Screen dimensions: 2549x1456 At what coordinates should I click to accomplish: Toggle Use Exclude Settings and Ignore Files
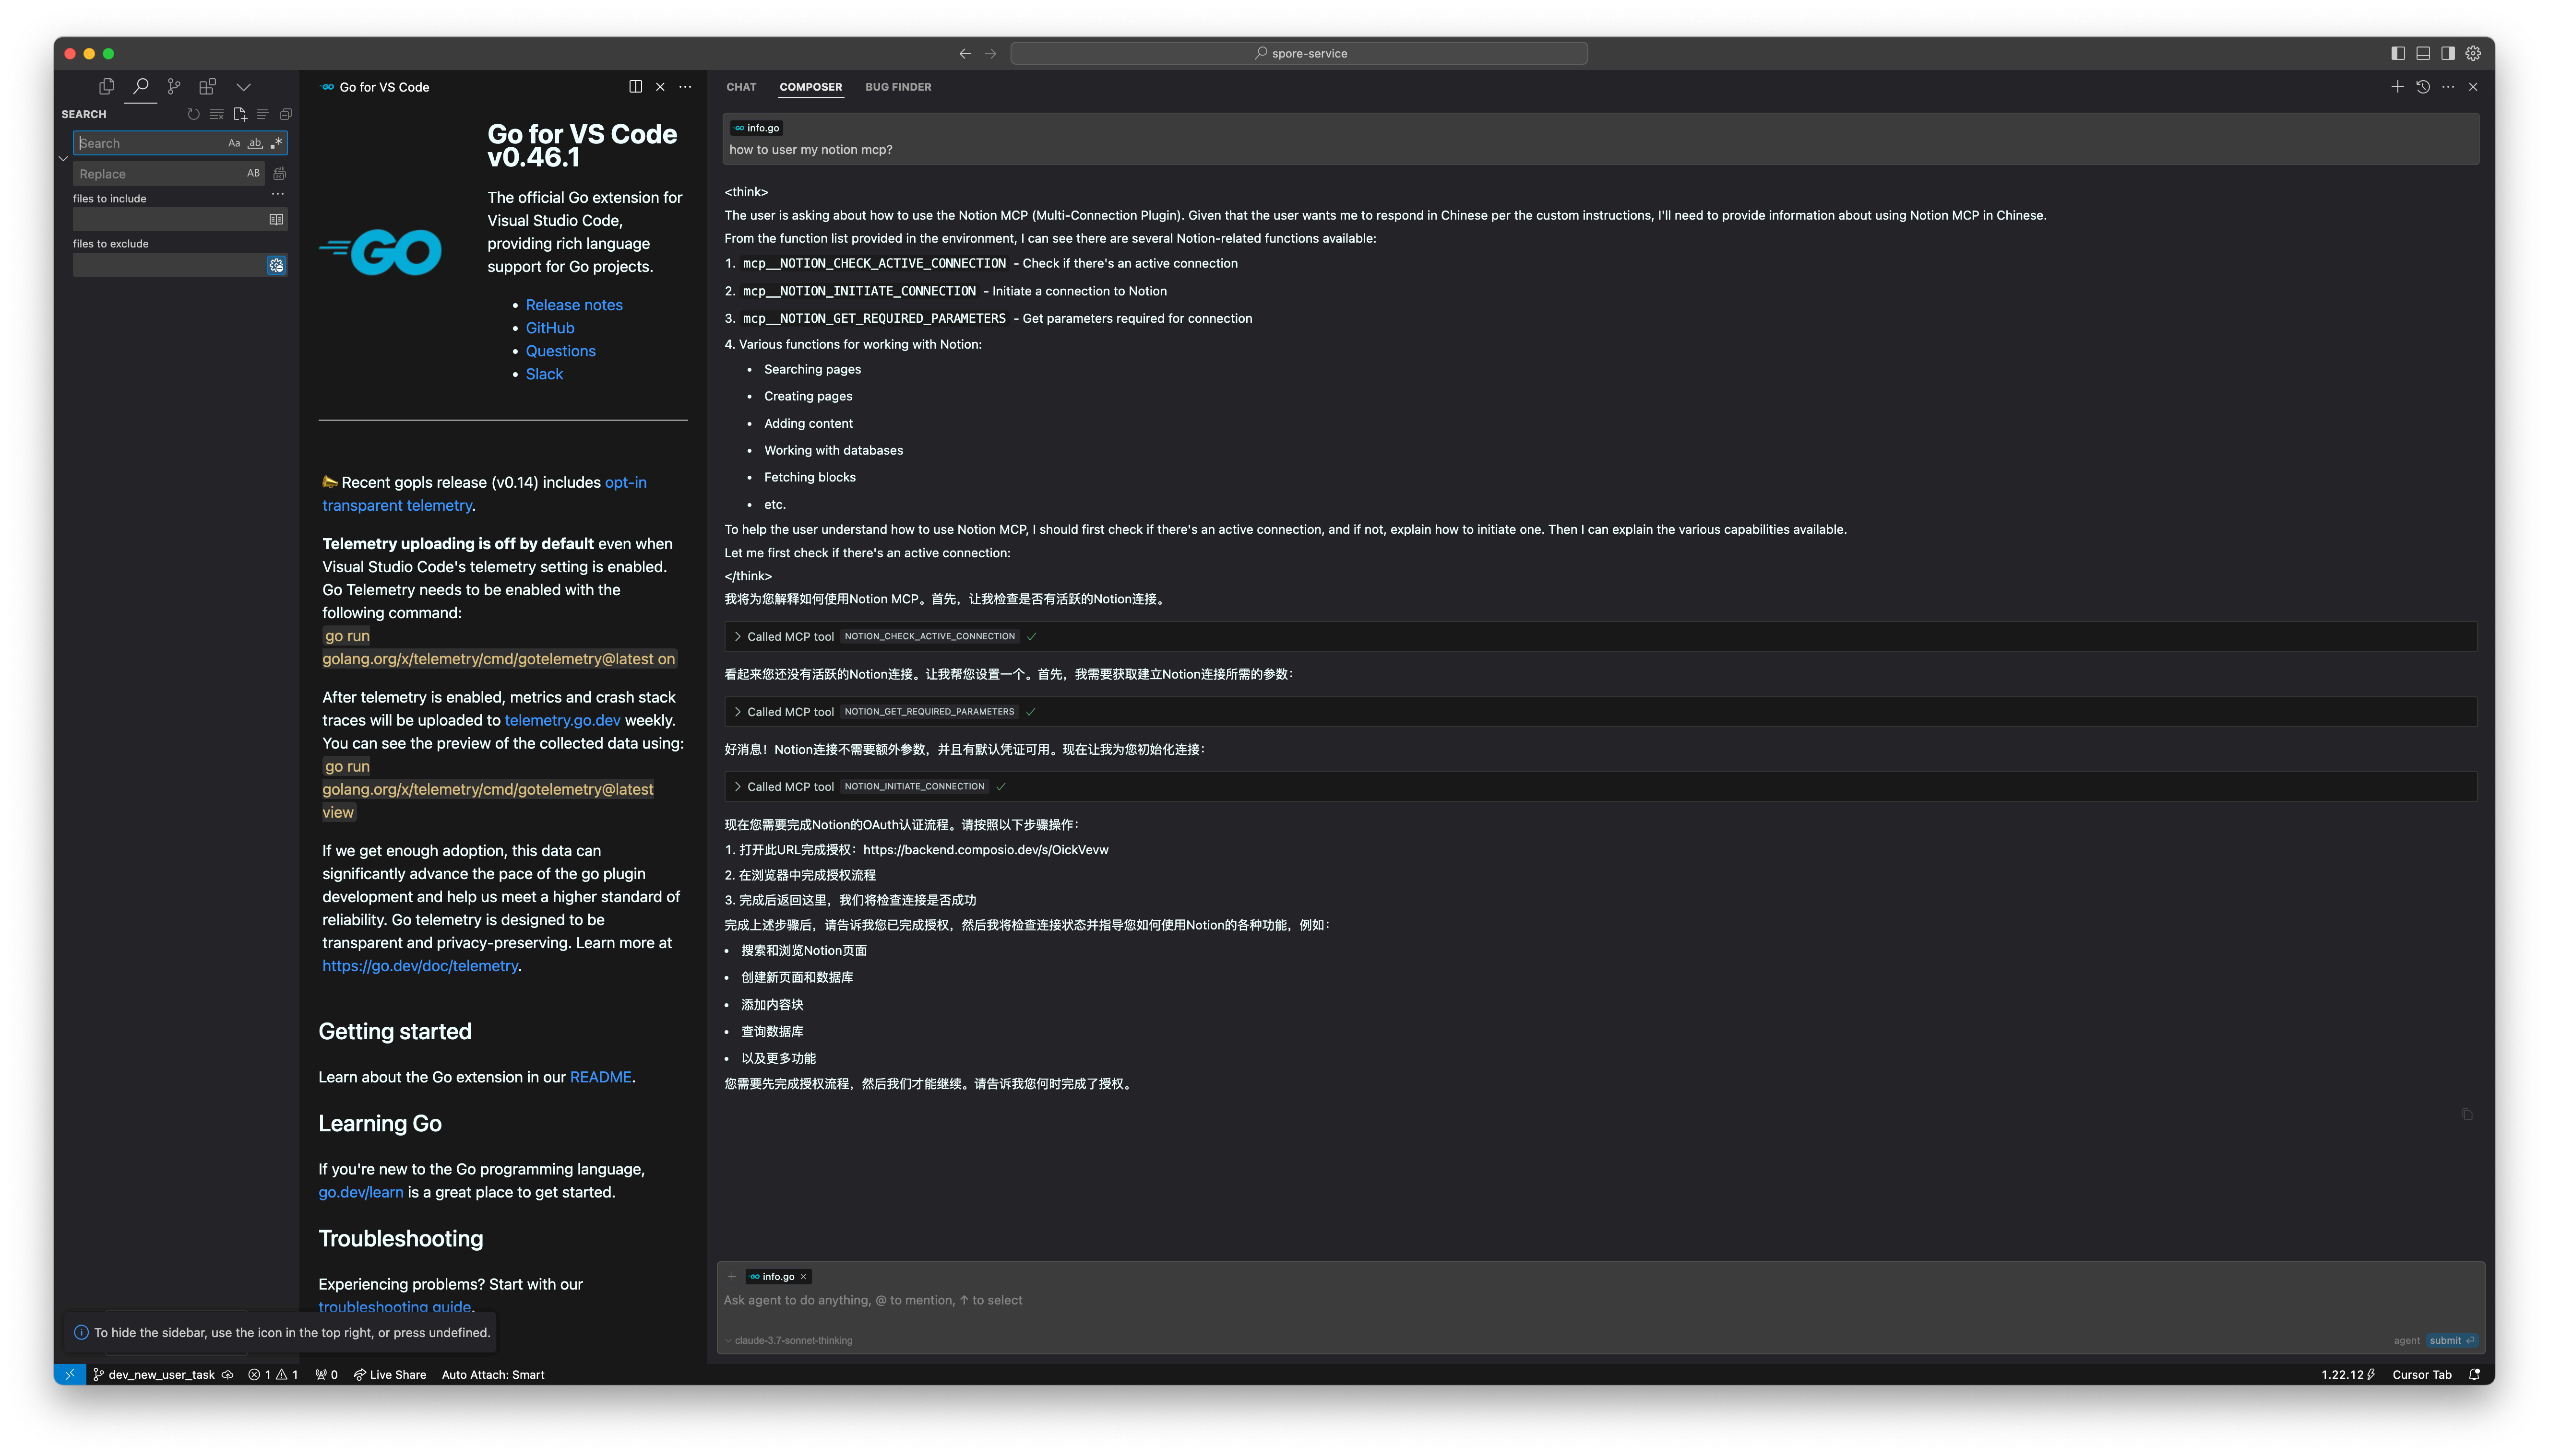[x=276, y=265]
